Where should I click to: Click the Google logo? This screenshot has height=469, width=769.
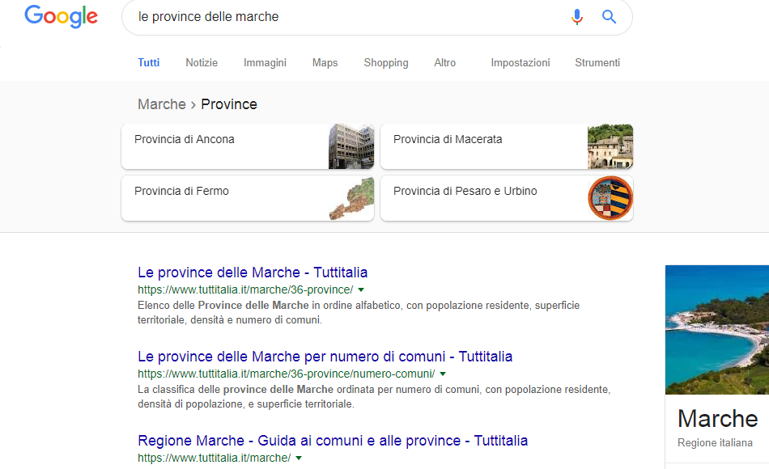pos(62,17)
